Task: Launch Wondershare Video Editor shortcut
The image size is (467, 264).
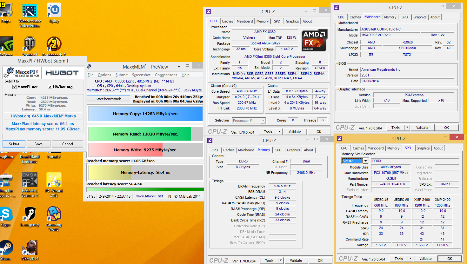Action: (30, 15)
